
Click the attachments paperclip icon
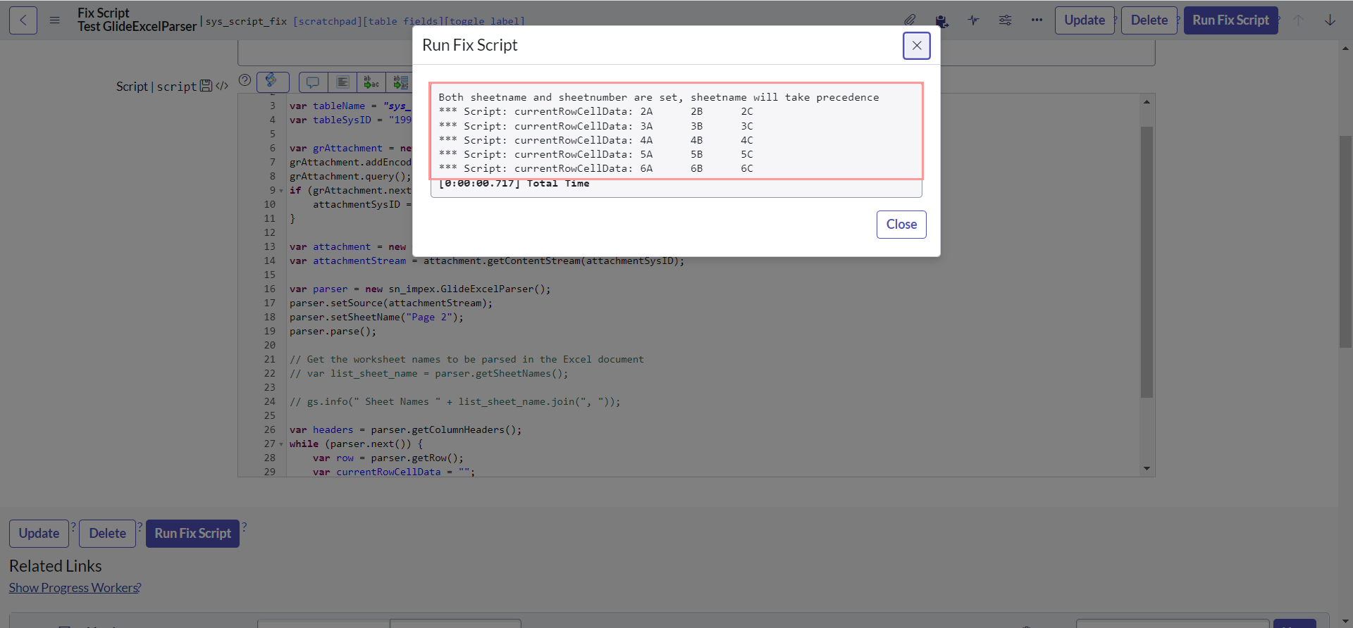[910, 20]
